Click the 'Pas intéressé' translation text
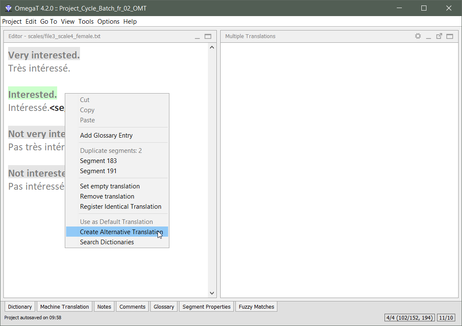This screenshot has width=462, height=326. pos(36,186)
